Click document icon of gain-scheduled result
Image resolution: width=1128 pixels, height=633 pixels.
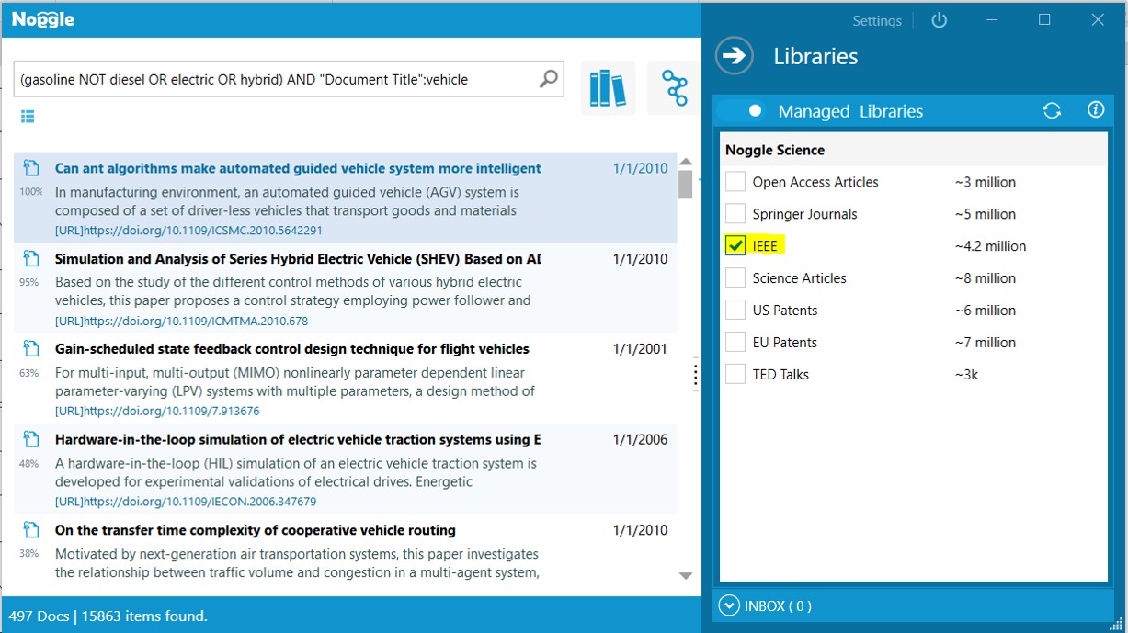(x=31, y=349)
